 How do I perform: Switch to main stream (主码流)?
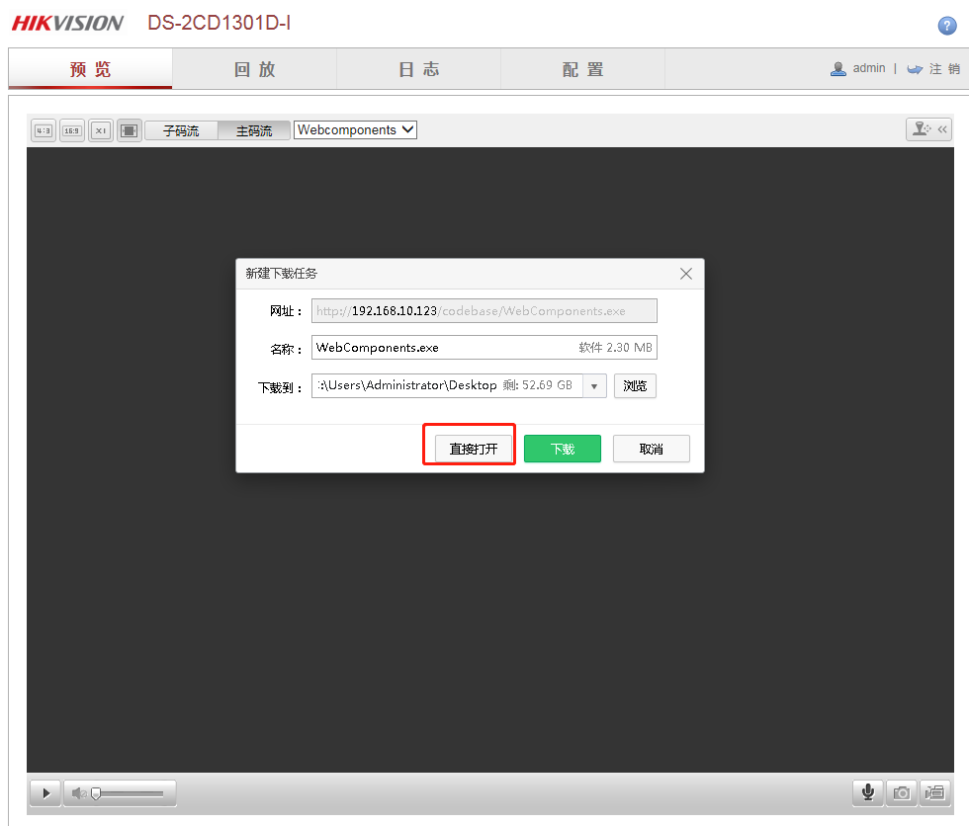(x=254, y=130)
